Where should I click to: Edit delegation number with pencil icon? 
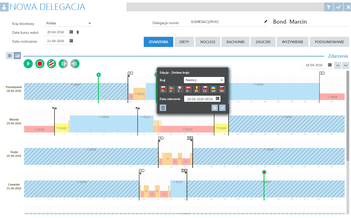[266, 22]
